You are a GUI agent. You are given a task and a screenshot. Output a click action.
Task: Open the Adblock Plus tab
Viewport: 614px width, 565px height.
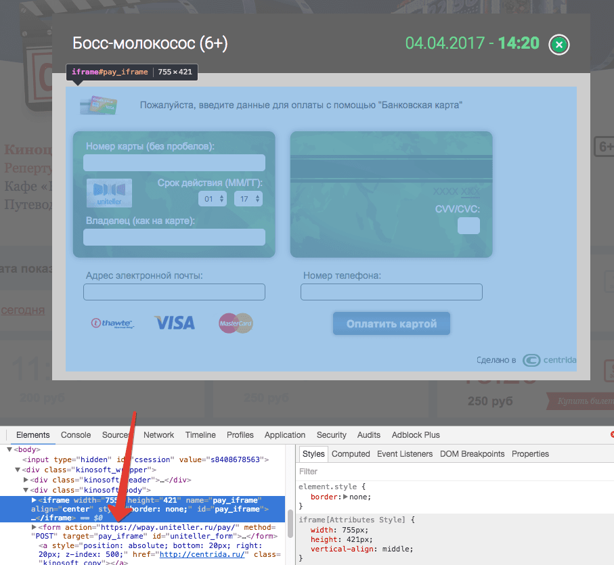(x=416, y=435)
